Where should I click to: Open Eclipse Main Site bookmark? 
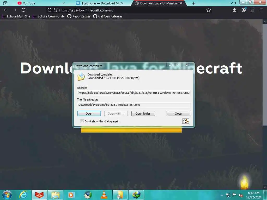point(16,16)
